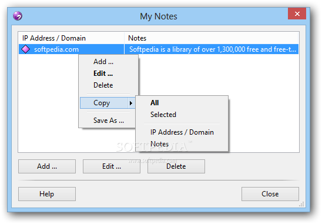Screen dimensions: 322x224
Task: Click the Notes column header
Action: click(x=212, y=38)
